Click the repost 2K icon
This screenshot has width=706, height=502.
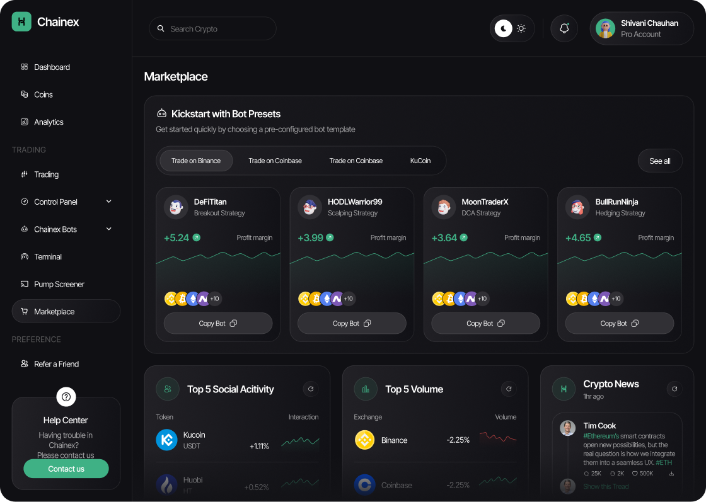coord(612,473)
